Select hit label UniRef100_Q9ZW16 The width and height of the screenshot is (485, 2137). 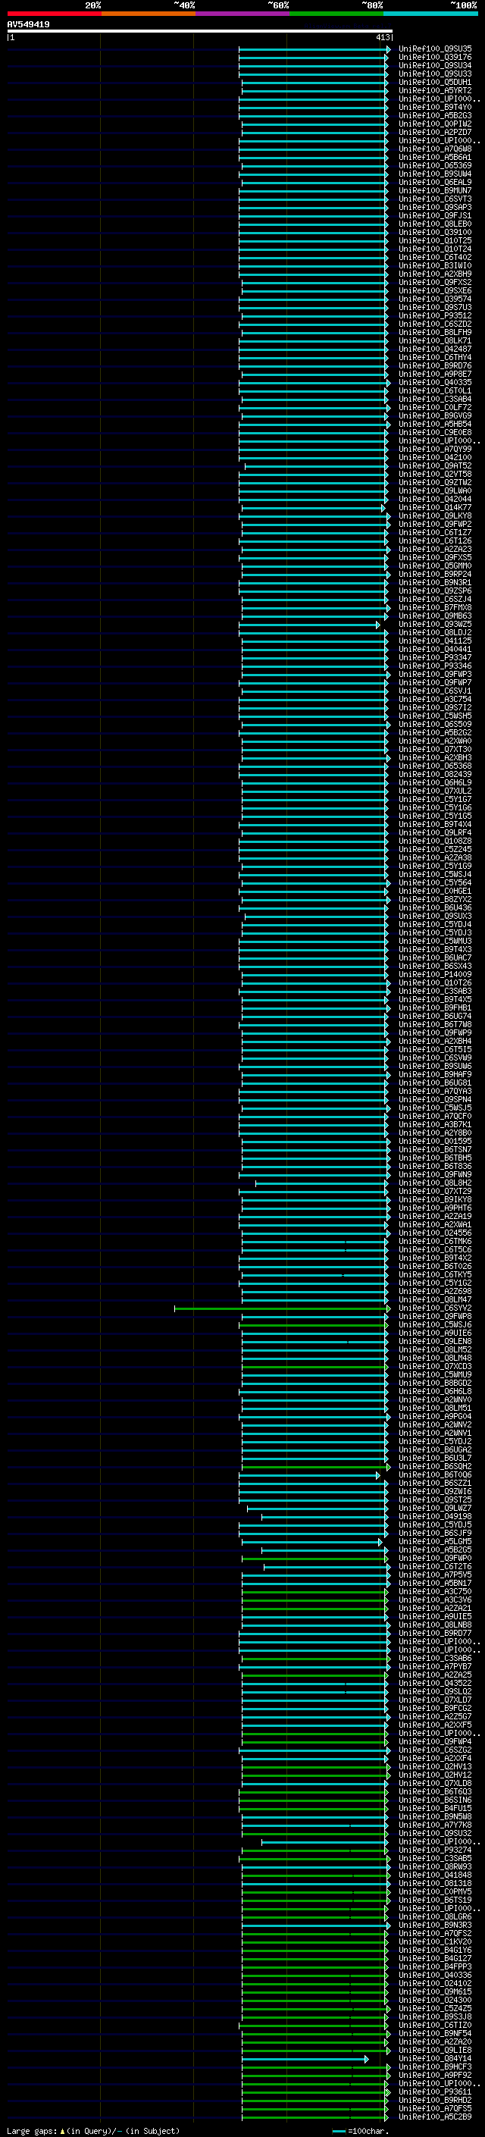pyautogui.click(x=435, y=1492)
